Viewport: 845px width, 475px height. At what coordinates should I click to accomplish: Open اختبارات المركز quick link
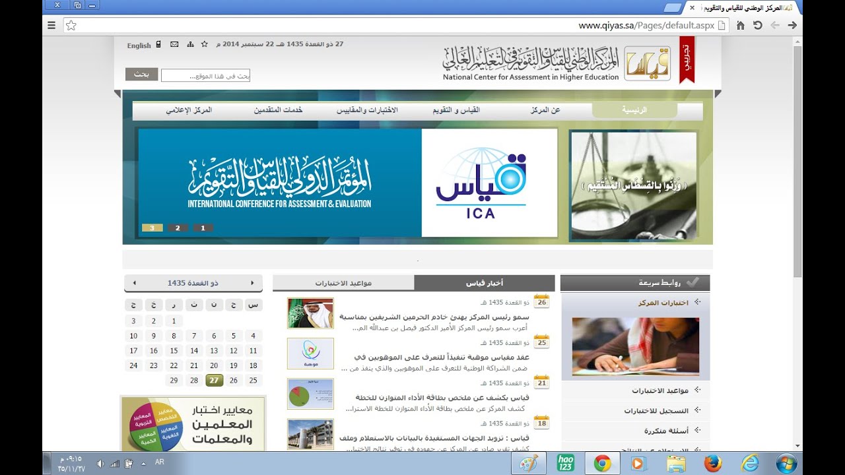[x=663, y=303]
